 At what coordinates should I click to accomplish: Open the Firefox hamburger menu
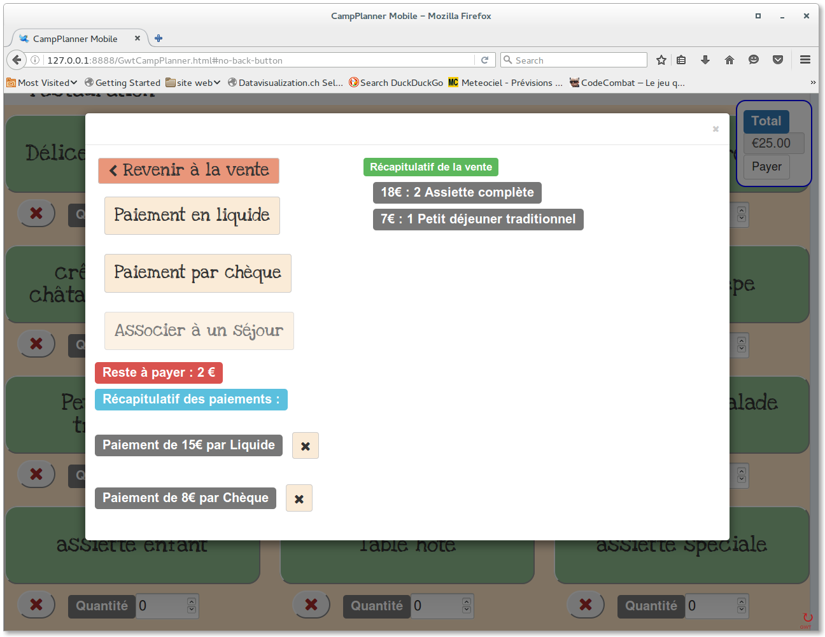[805, 60]
